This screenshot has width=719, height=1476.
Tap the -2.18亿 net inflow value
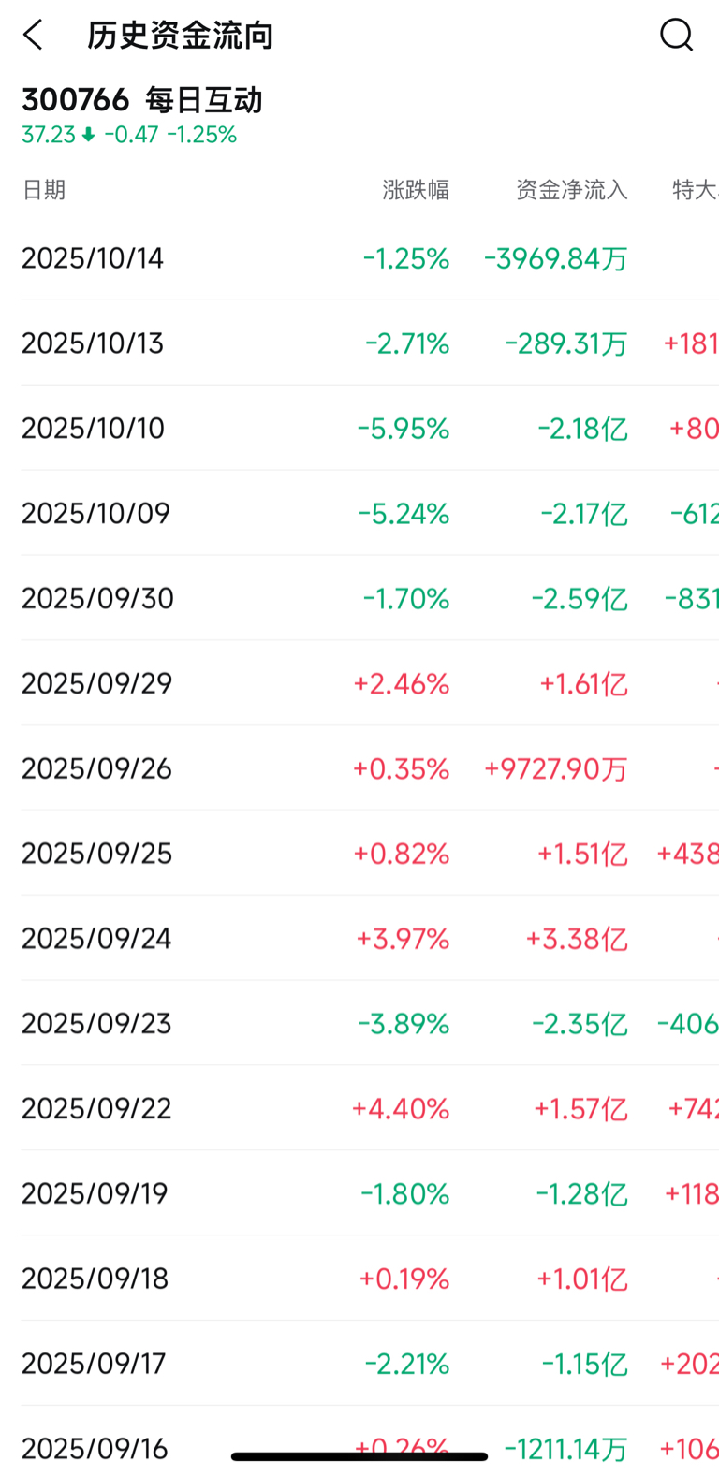[x=582, y=429]
